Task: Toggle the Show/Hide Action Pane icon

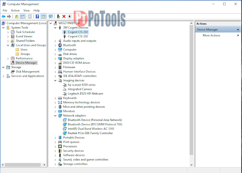Action: tap(43, 17)
